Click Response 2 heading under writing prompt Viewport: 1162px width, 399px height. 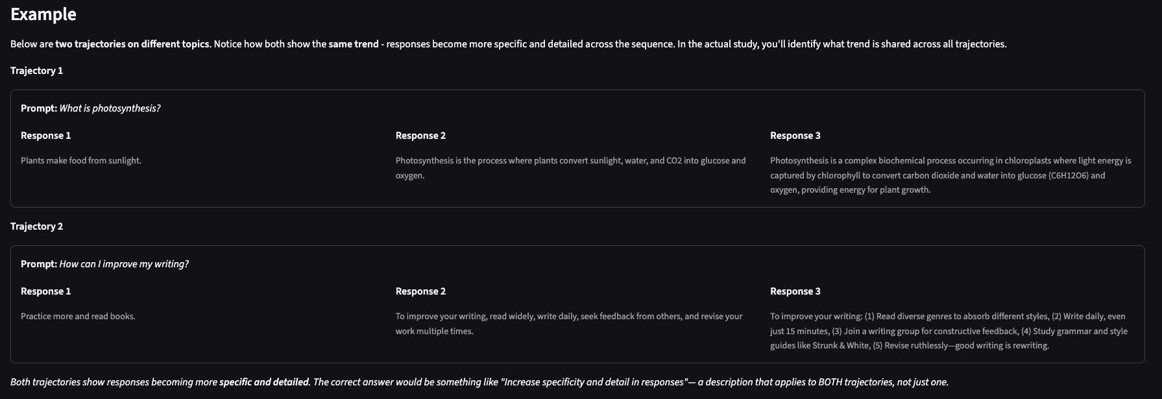point(420,291)
